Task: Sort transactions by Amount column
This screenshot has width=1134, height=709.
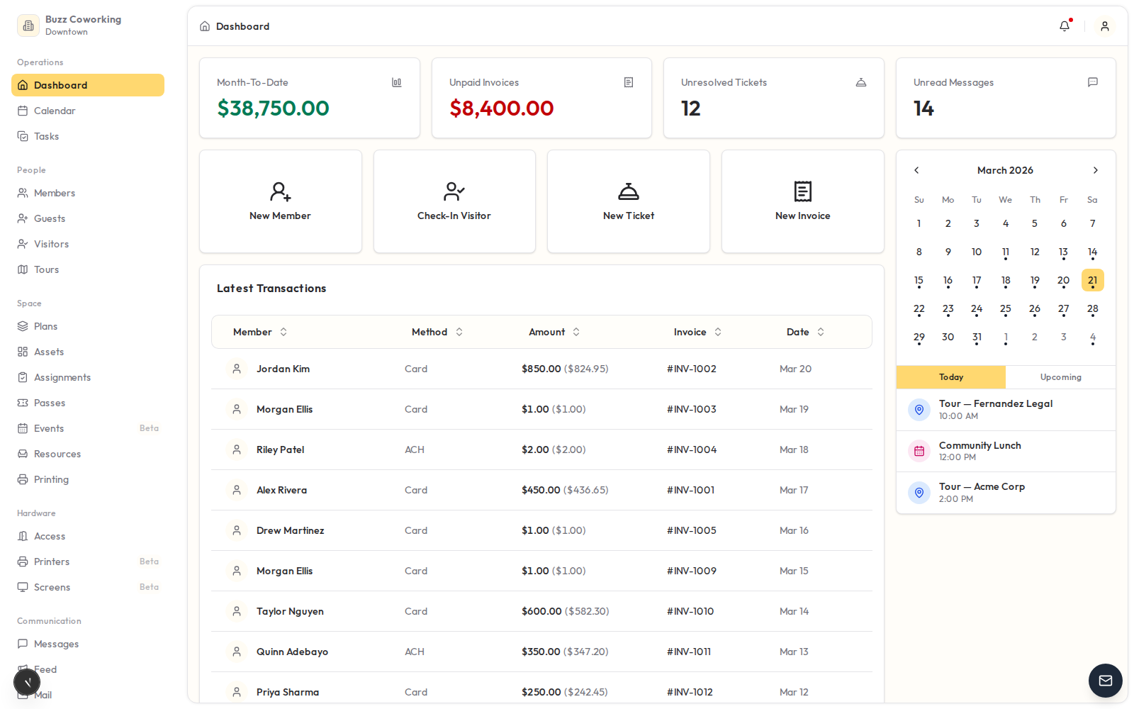Action: 576,331
